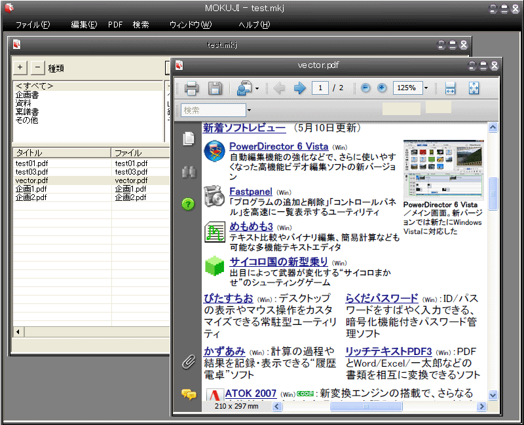This screenshot has height=425, width=524.
Task: Select 稟議書 in the category list
Action: click(88, 111)
